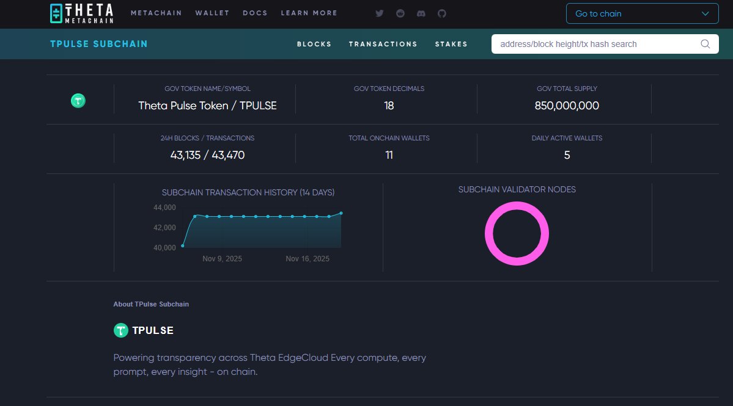Click the Go to chain chevron arrow
The height and width of the screenshot is (406, 733).
(x=705, y=13)
